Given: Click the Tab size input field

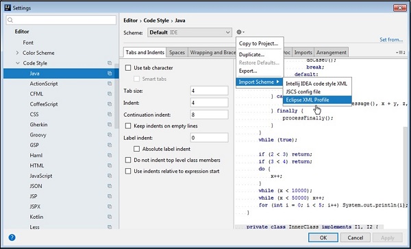Looking at the screenshot, I should [209, 91].
